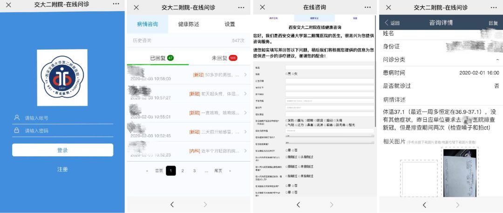Open the three-dot menu above the 病情咨询 tab
This screenshot has height=213, width=503.
click(241, 7)
